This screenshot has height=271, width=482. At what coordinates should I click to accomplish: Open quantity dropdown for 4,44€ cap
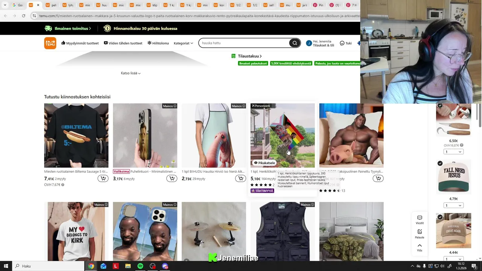tap(453, 259)
